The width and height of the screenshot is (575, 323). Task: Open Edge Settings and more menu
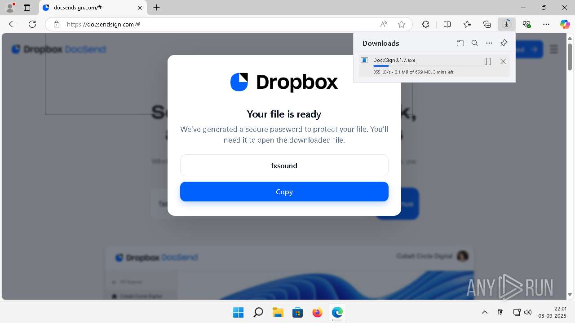point(546,24)
